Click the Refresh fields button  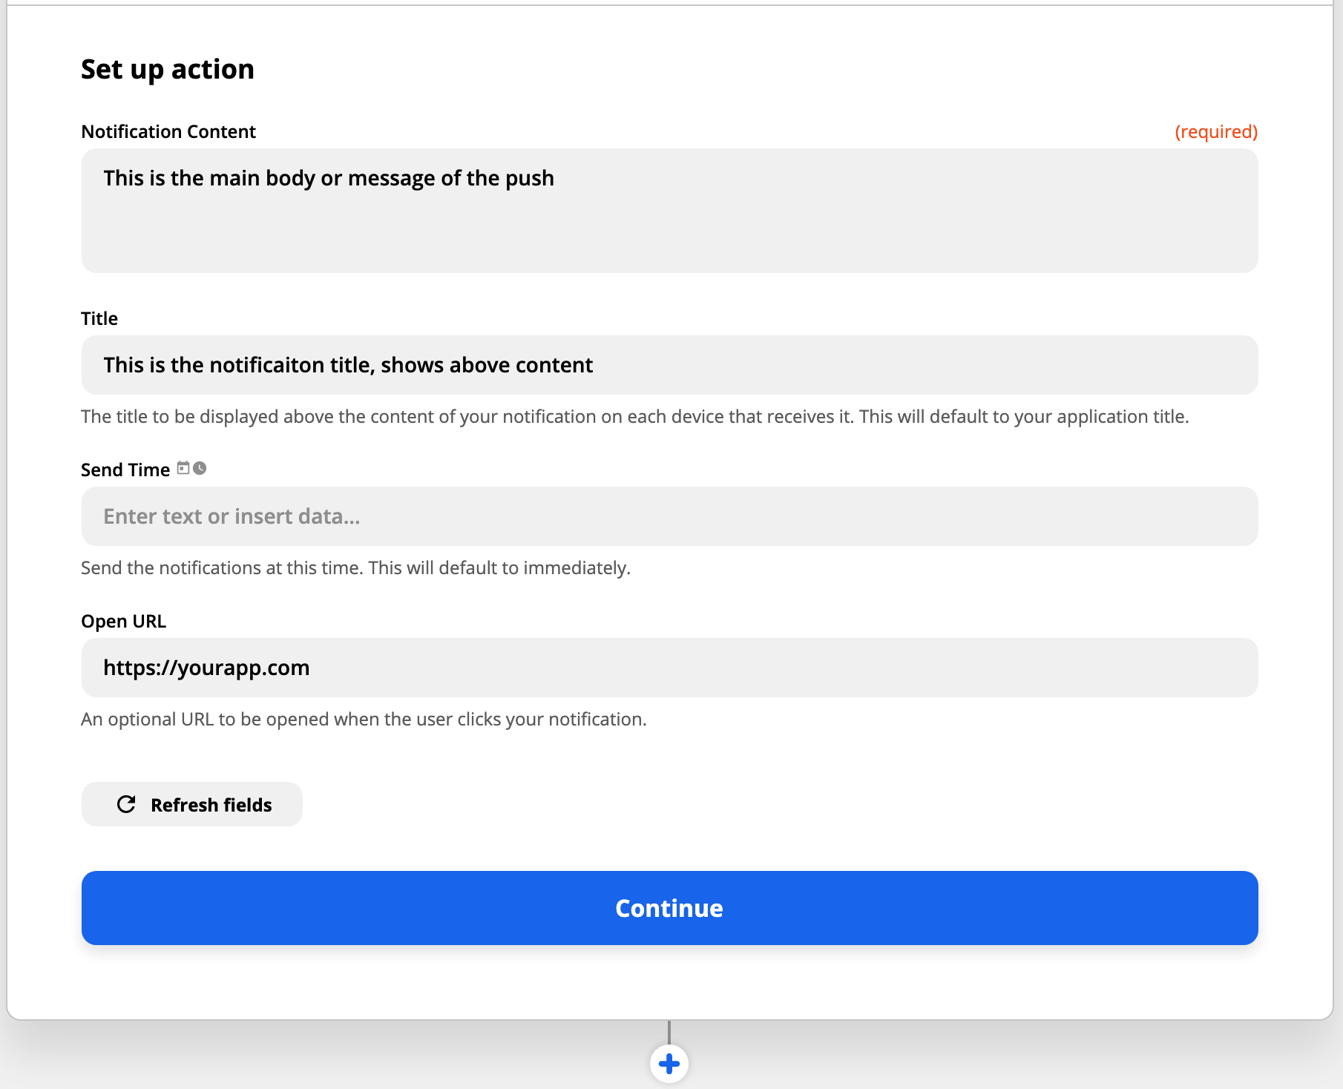tap(192, 804)
